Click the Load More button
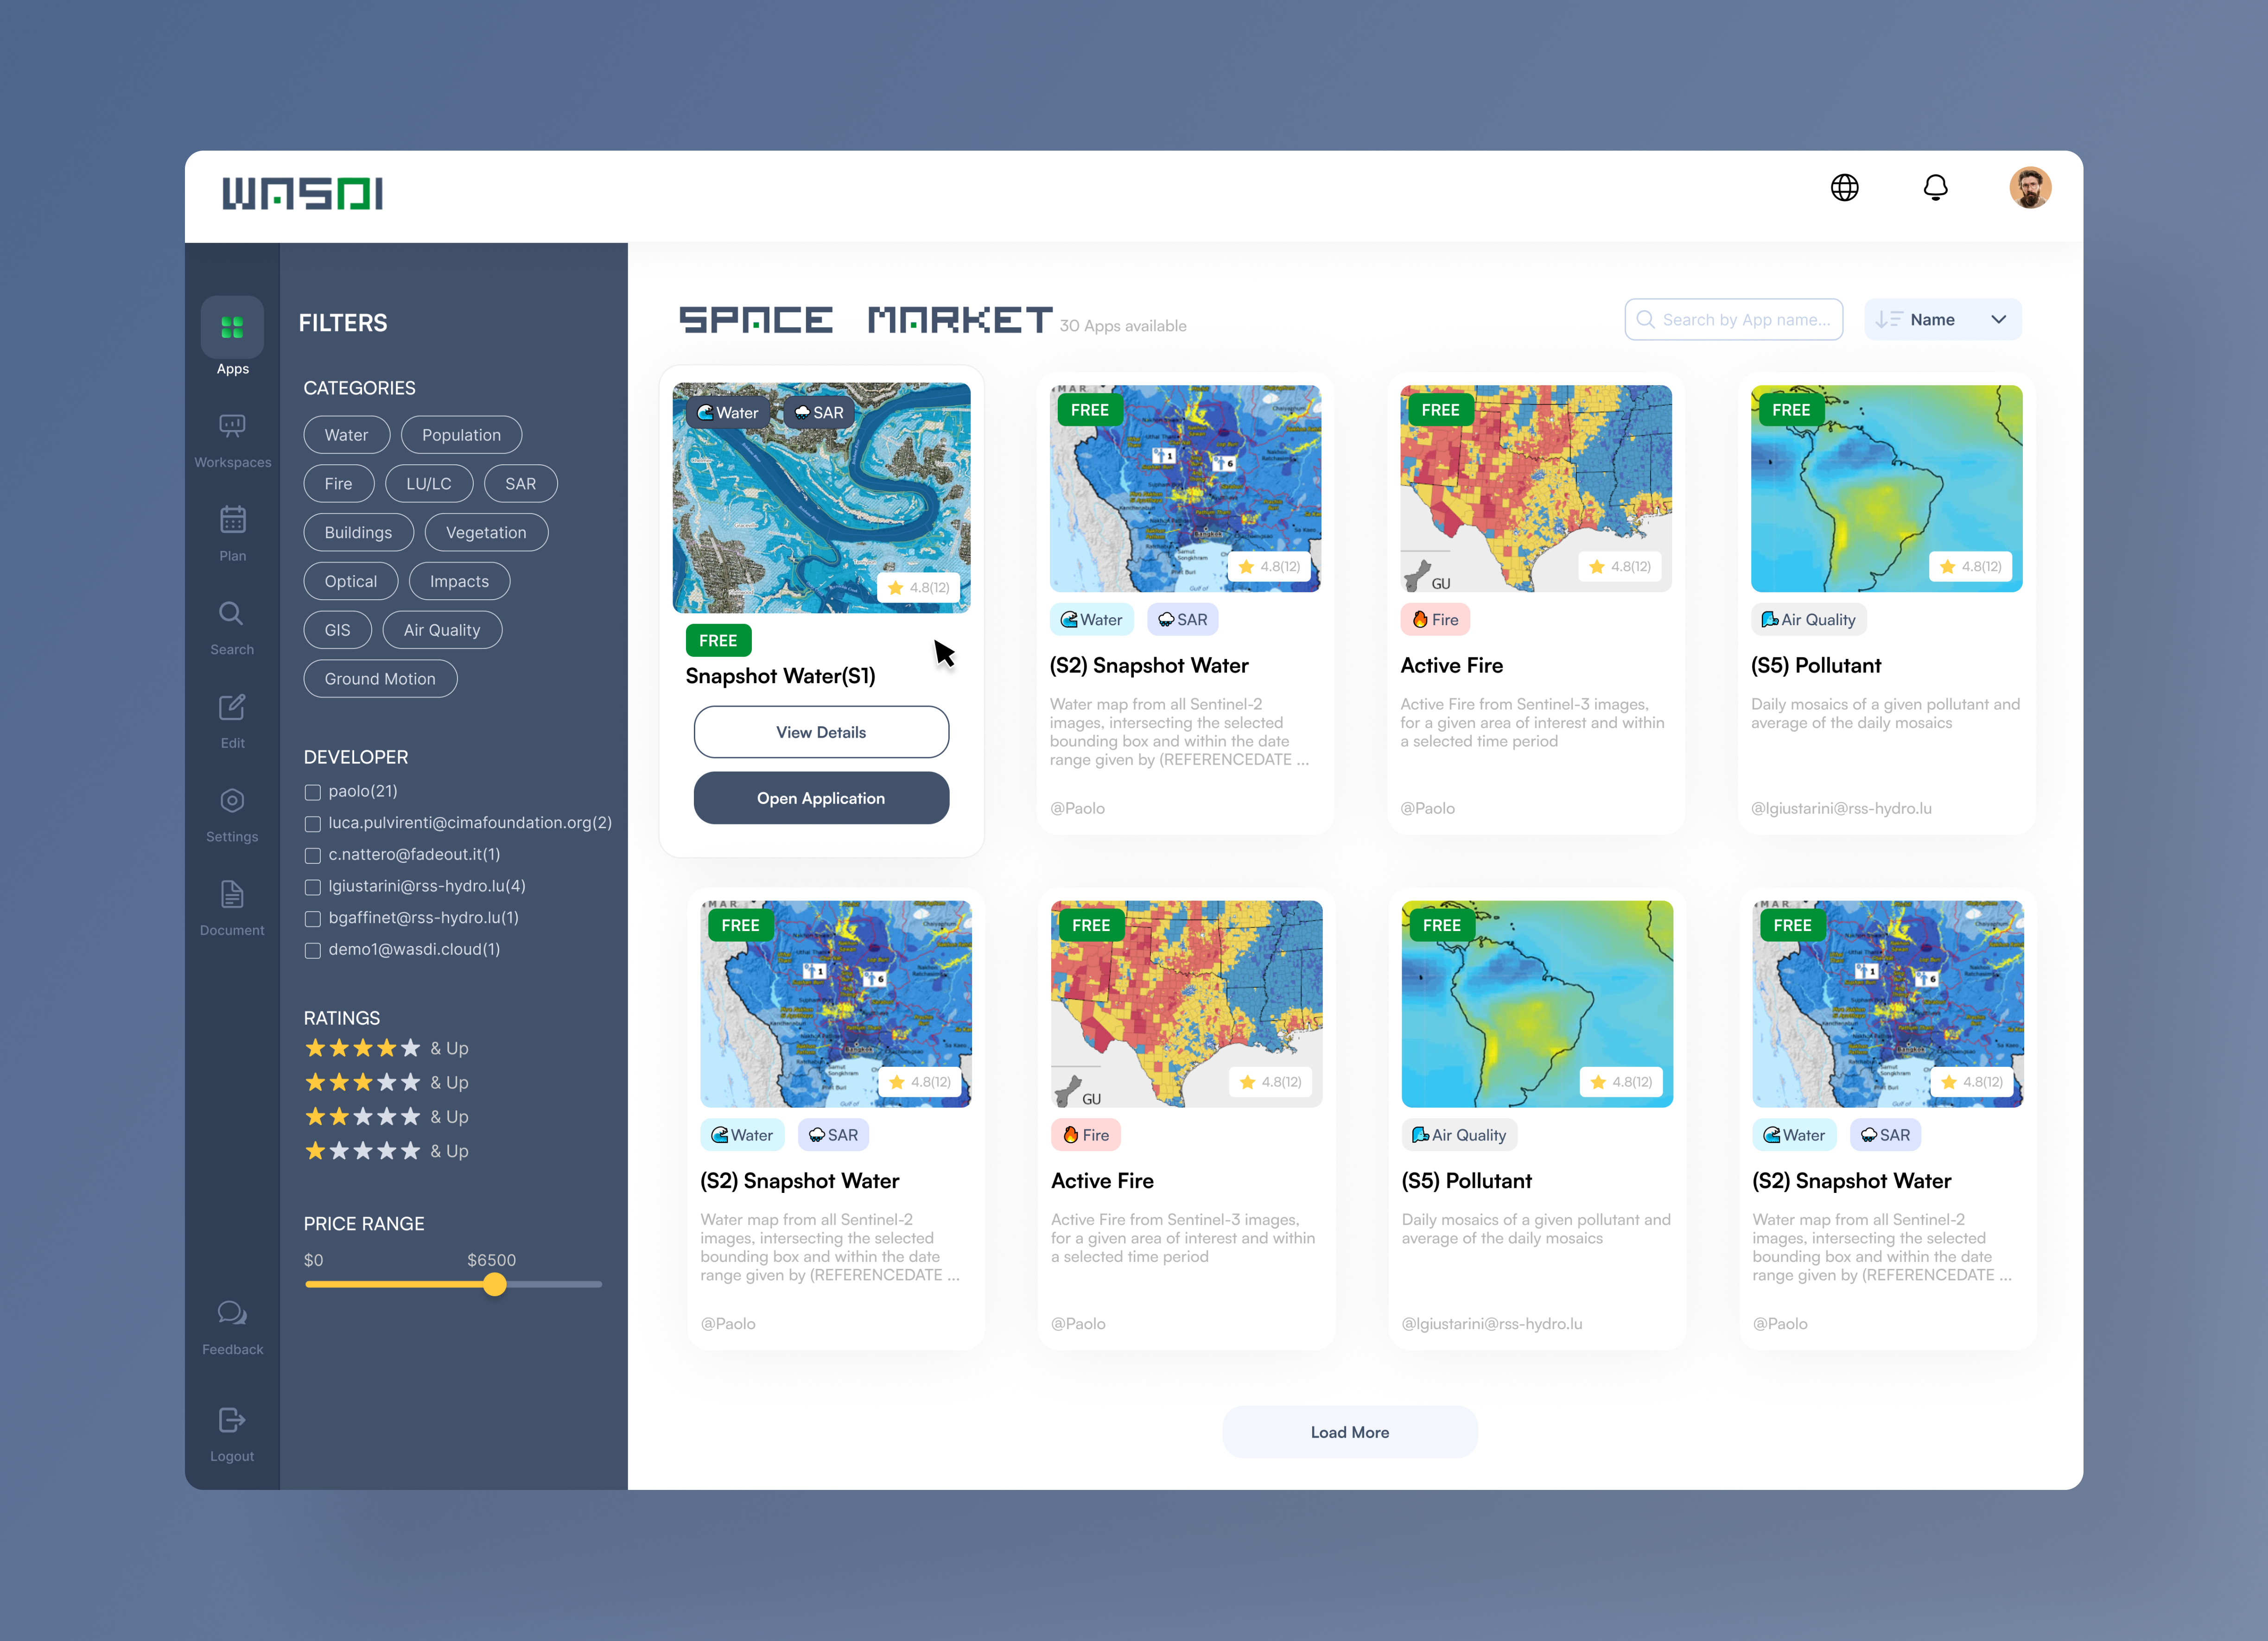Image resolution: width=2268 pixels, height=1641 pixels. click(x=1349, y=1433)
